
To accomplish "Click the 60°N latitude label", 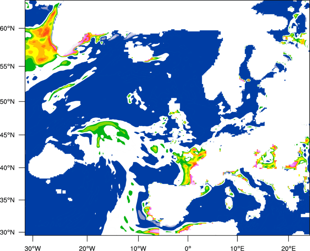I will (x=7, y=29).
